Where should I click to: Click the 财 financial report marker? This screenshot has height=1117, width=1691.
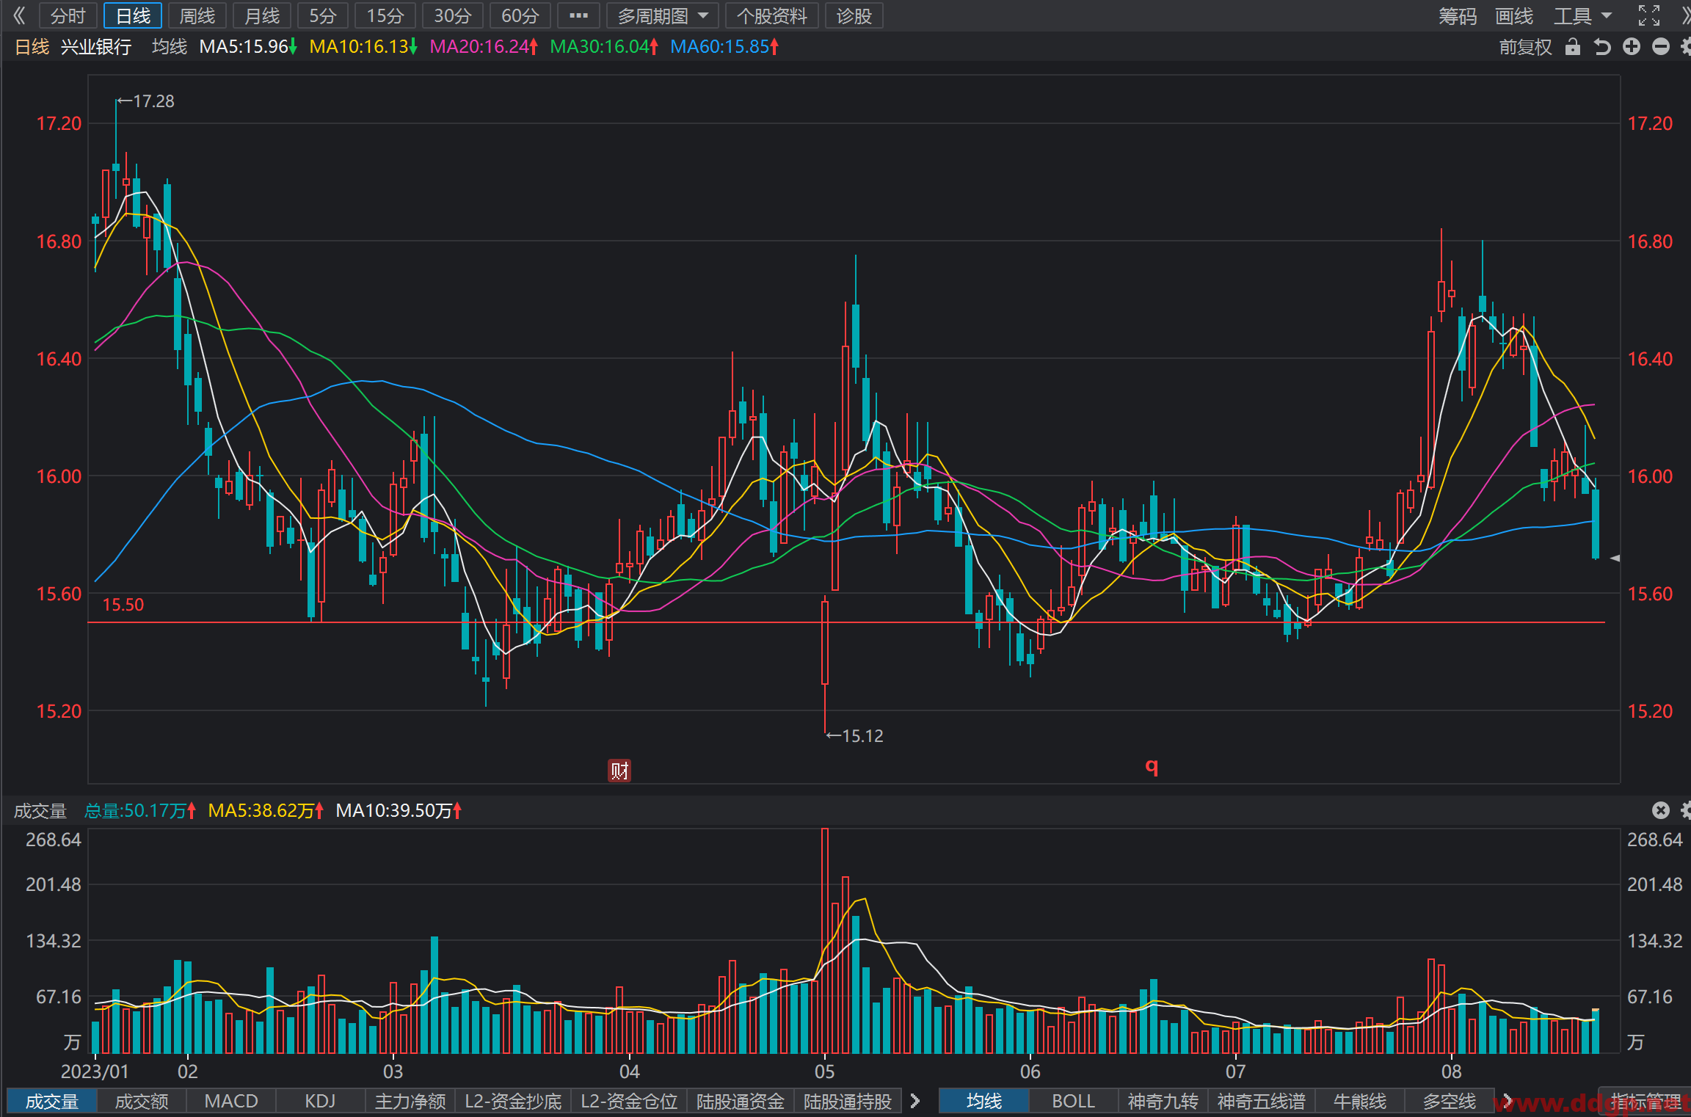click(619, 770)
